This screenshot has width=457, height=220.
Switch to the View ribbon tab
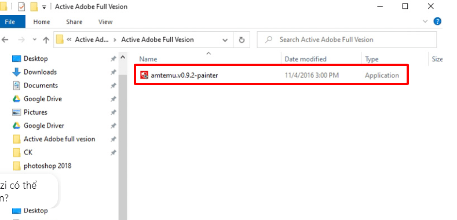pos(105,22)
